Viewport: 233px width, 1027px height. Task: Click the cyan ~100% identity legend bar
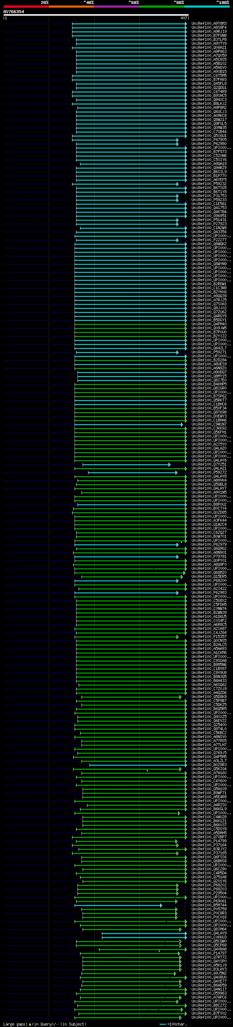tap(207, 7)
